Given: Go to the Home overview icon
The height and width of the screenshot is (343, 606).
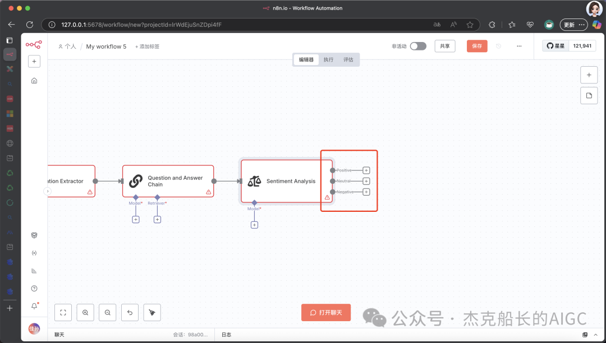Looking at the screenshot, I should click(34, 81).
